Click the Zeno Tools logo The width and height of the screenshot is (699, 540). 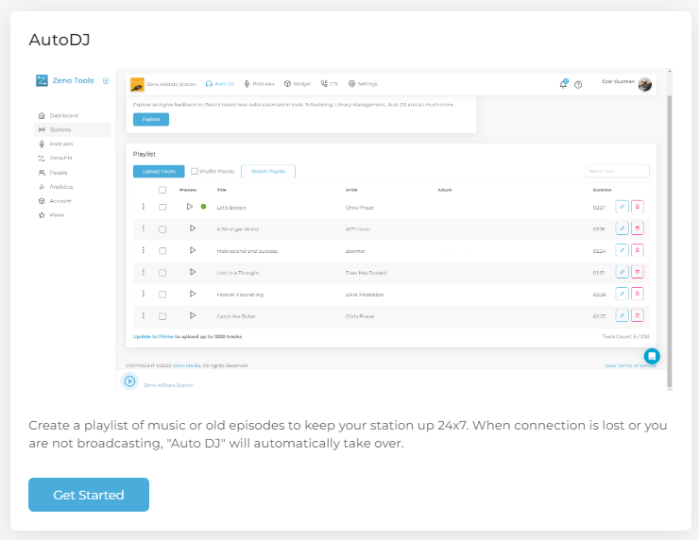point(65,80)
